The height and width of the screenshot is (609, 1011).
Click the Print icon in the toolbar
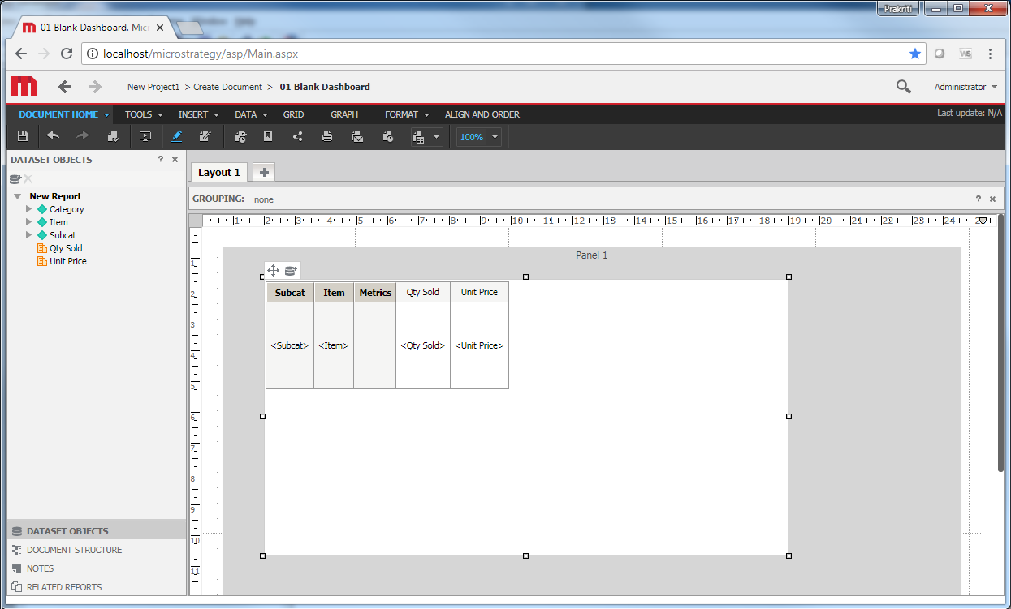[327, 136]
